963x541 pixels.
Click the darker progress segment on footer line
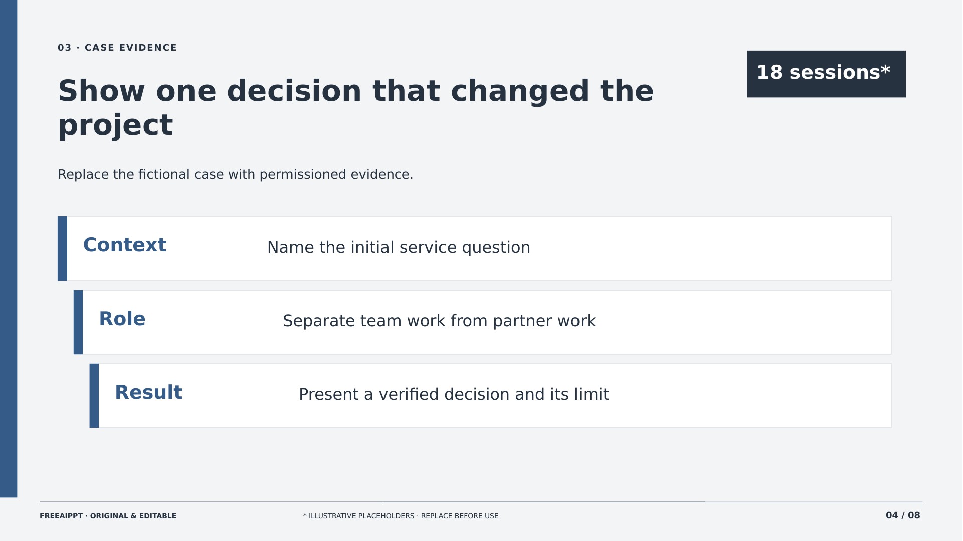pyautogui.click(x=544, y=502)
